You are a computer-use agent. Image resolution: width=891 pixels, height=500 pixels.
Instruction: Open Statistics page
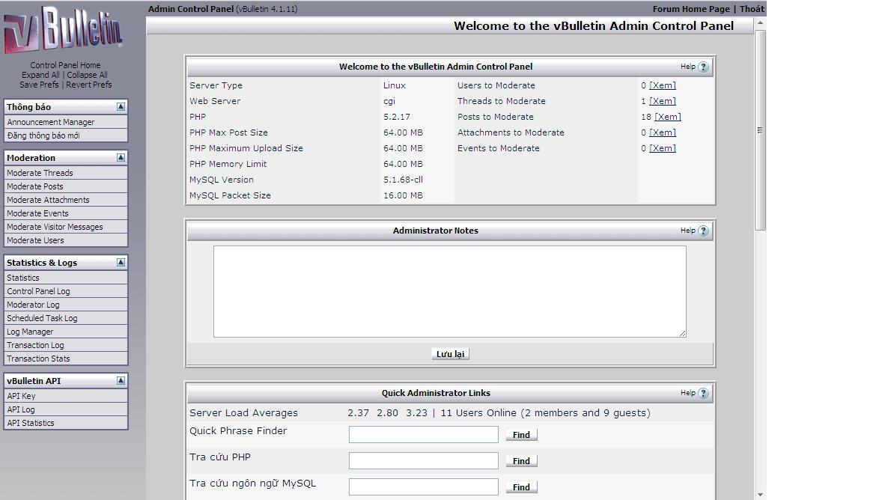[65, 278]
